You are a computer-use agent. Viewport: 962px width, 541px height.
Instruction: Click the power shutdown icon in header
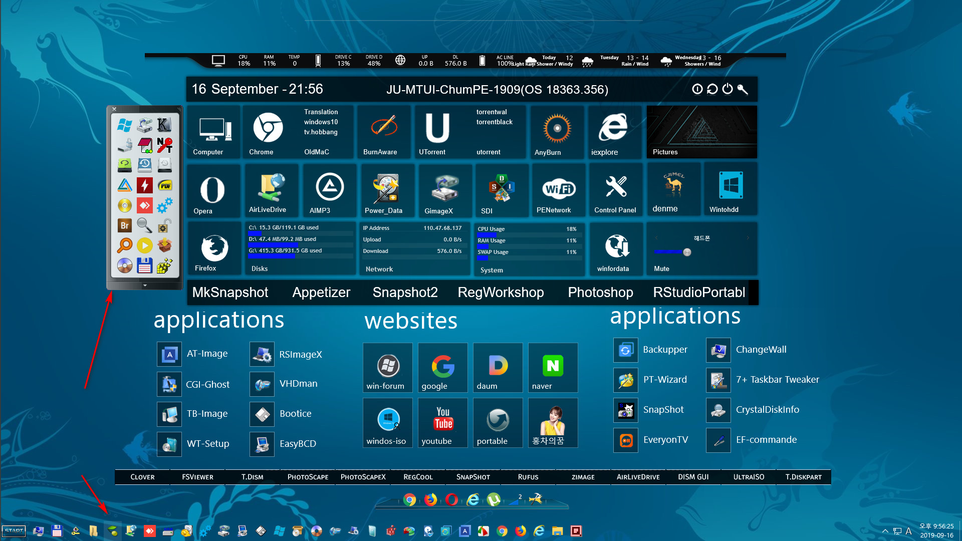pyautogui.click(x=727, y=89)
